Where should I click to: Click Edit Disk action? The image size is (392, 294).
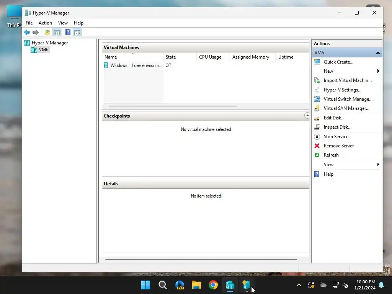(334, 118)
